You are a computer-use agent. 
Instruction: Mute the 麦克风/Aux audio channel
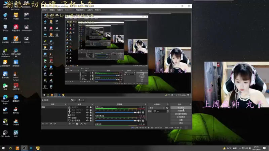(139, 112)
